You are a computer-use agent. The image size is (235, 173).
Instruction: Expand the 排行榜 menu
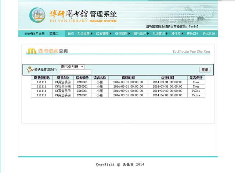click(176, 34)
